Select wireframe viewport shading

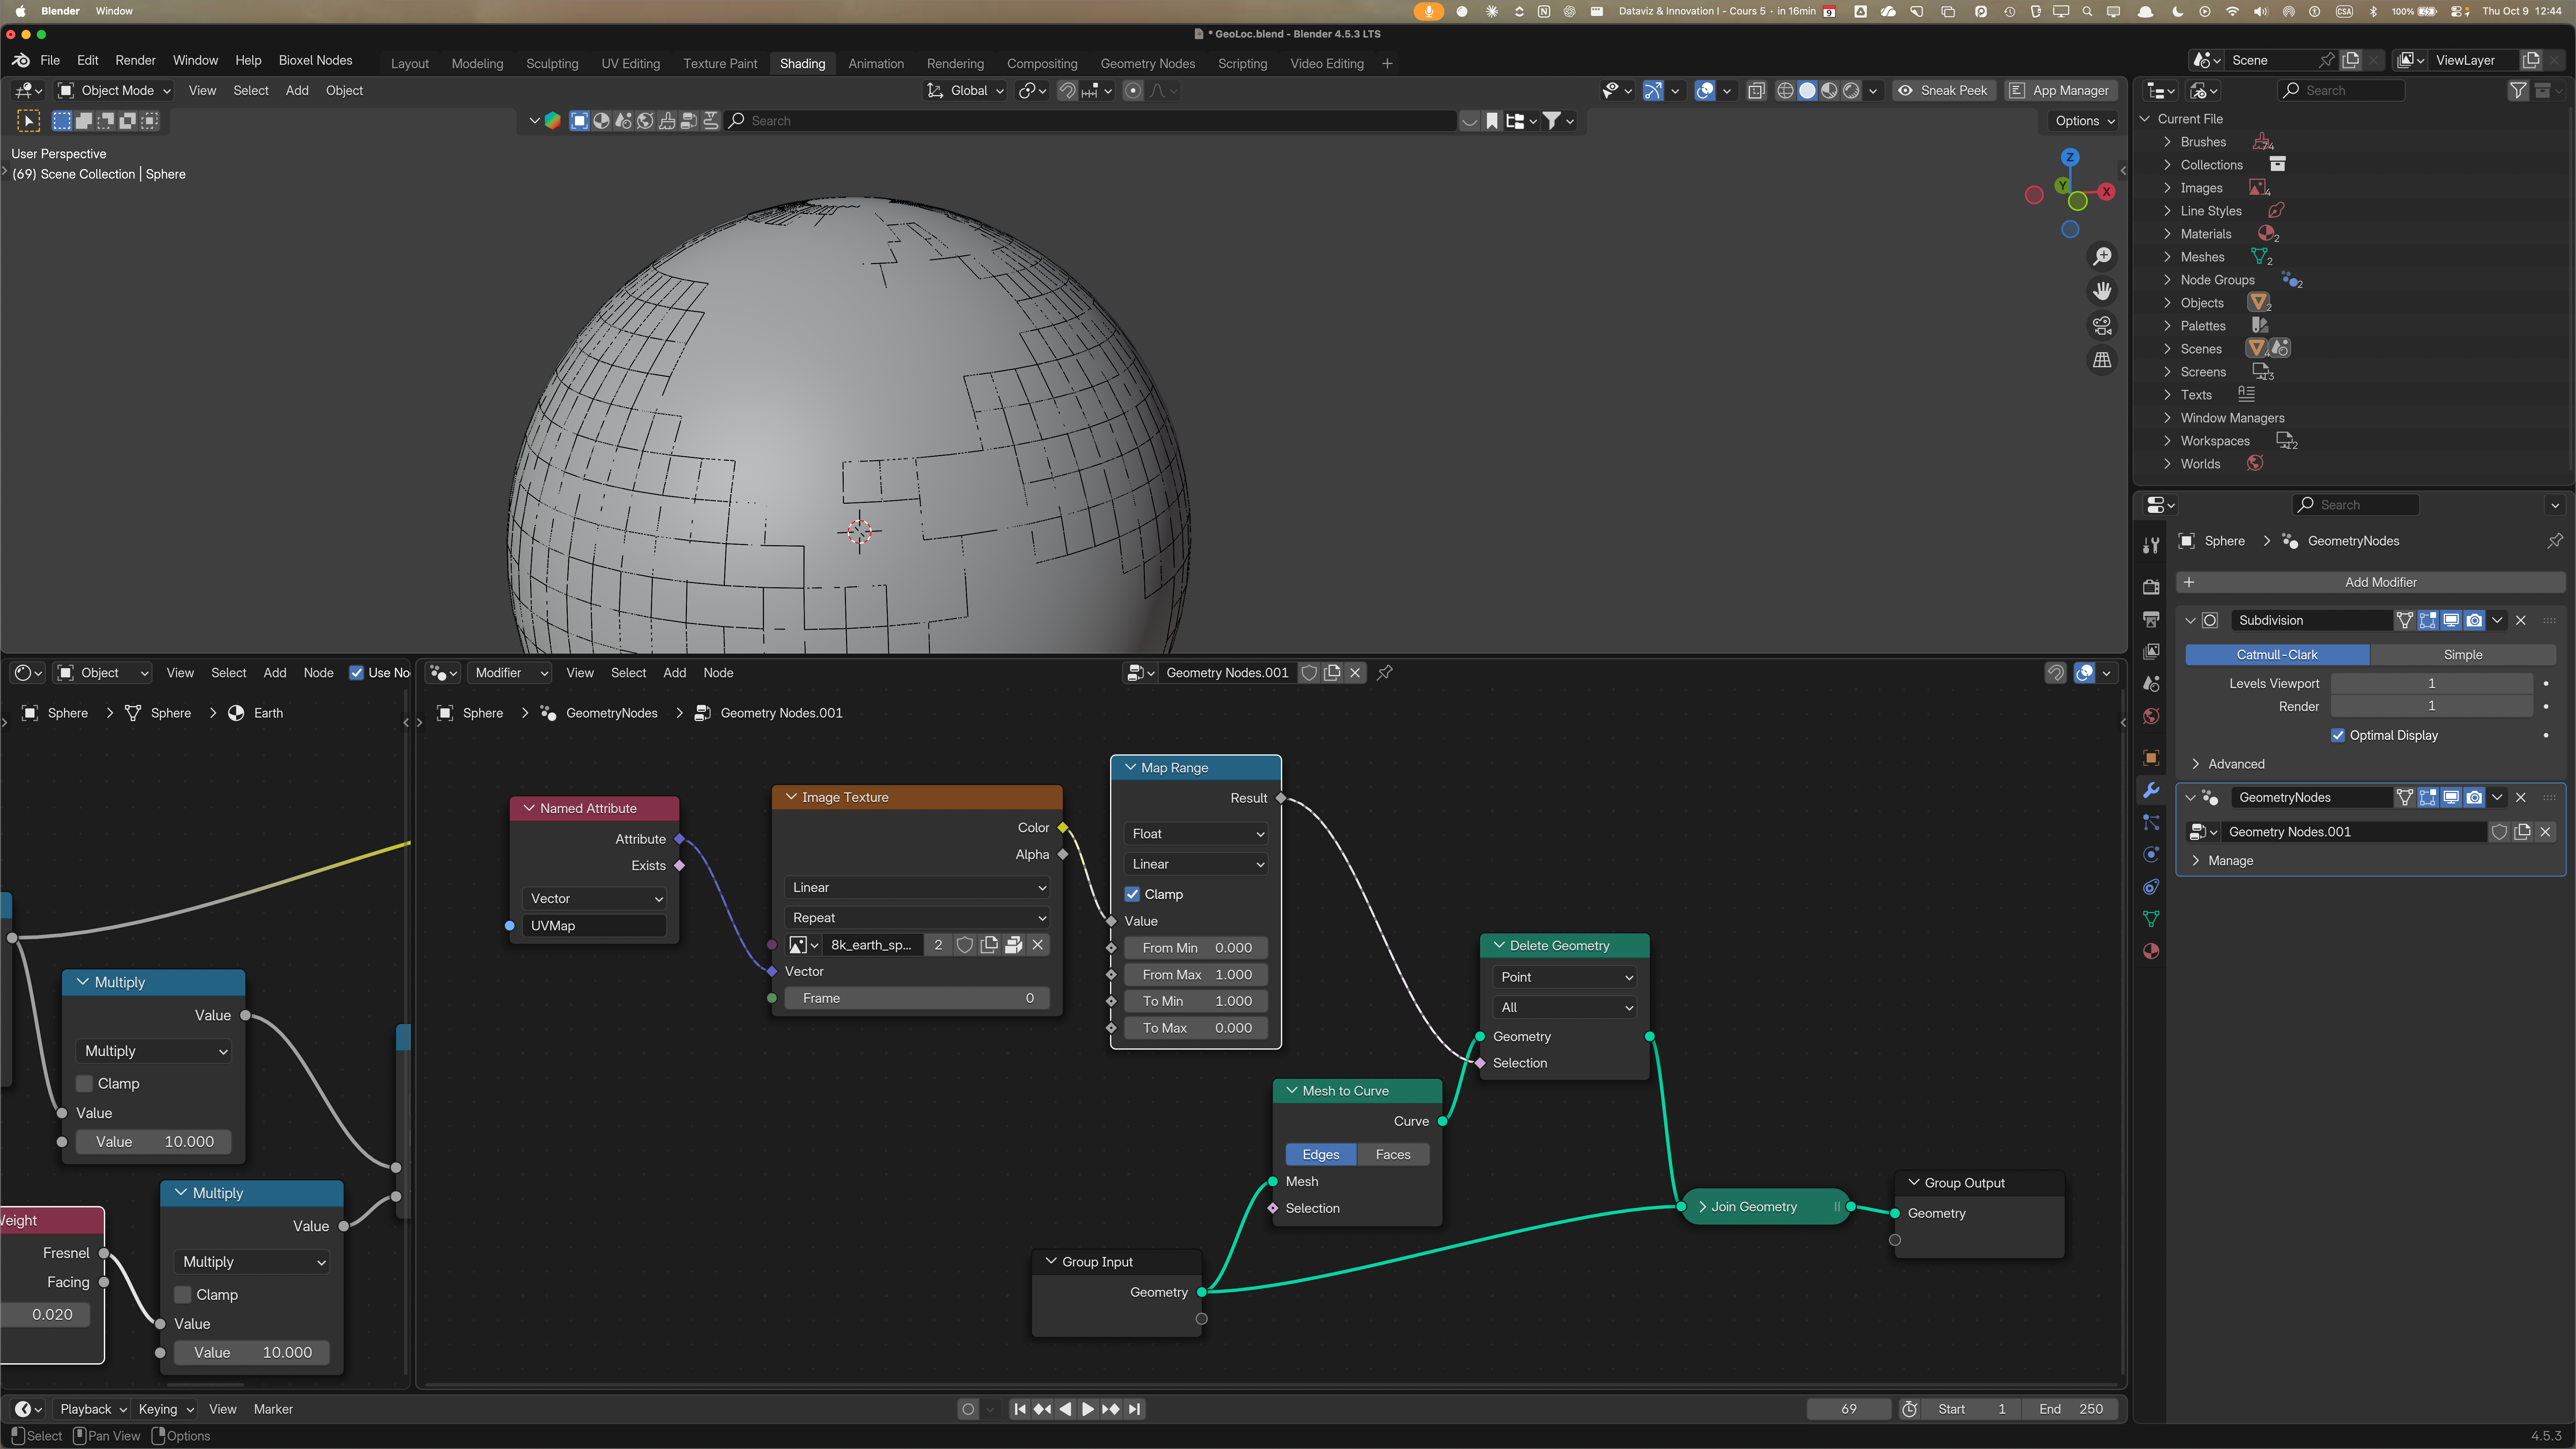point(1785,91)
